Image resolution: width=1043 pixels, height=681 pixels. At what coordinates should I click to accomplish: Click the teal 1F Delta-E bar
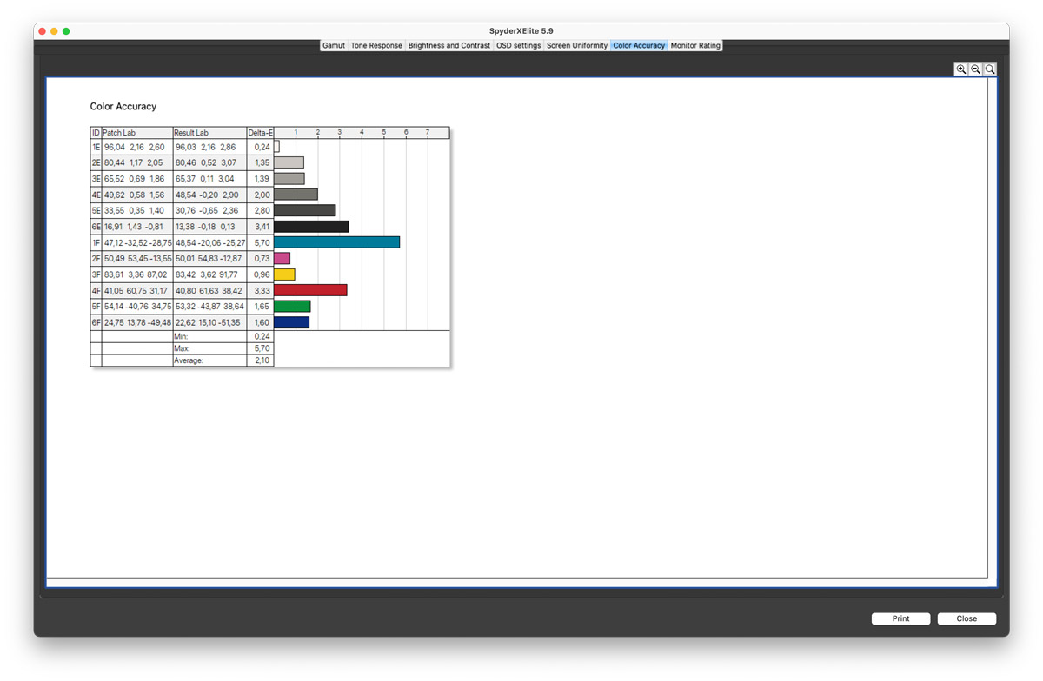336,242
